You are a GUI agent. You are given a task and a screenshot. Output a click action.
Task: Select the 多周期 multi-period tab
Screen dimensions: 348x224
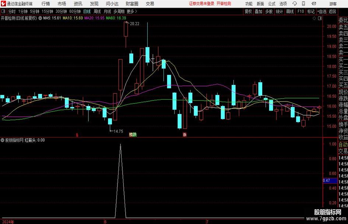119,11
